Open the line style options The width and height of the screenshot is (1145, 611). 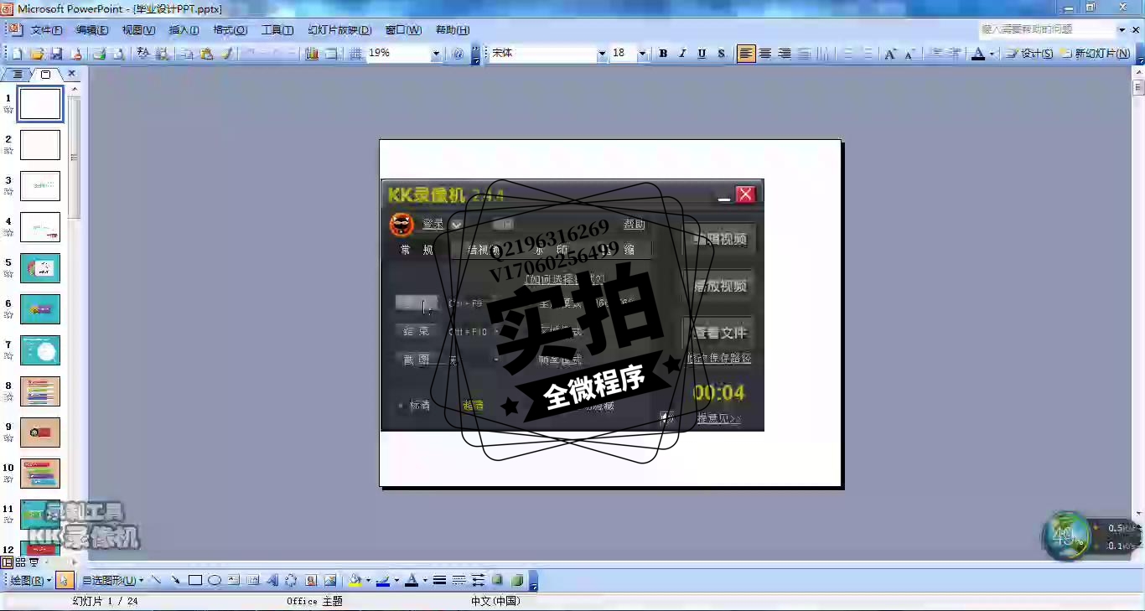(439, 580)
